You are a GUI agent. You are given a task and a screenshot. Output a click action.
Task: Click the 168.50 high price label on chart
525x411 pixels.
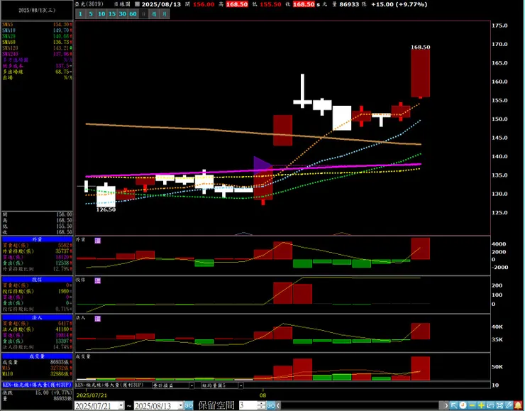click(x=420, y=48)
